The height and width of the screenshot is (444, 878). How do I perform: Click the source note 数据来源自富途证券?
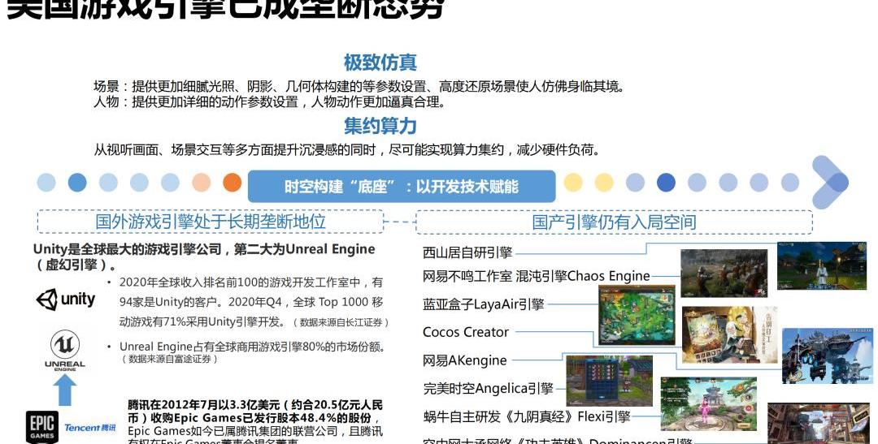[170, 360]
